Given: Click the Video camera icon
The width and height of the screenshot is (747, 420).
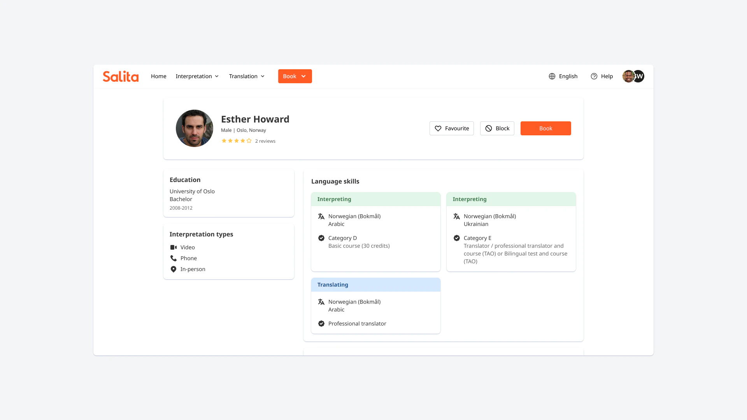Looking at the screenshot, I should [x=174, y=247].
